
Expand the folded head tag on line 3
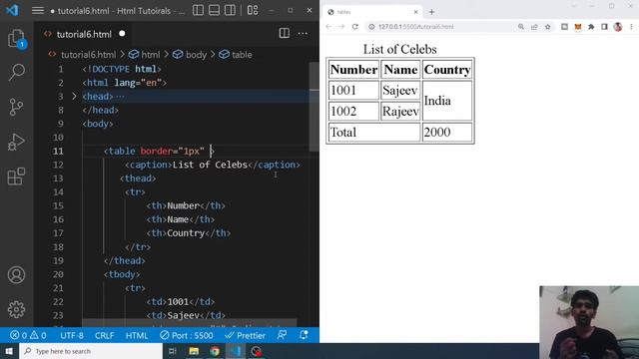(x=74, y=97)
